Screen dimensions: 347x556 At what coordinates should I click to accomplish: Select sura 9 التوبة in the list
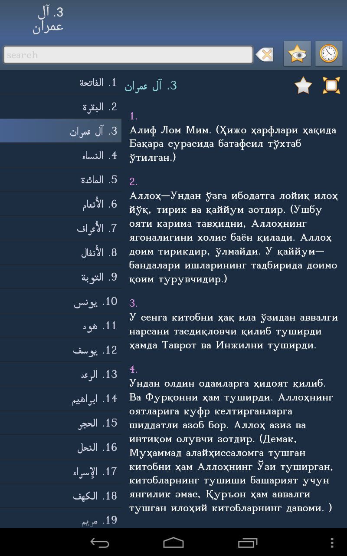coord(61,277)
